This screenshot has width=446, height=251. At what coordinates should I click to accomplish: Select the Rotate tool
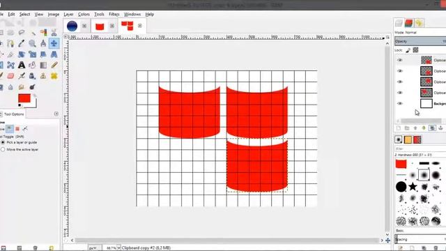pos(22,54)
